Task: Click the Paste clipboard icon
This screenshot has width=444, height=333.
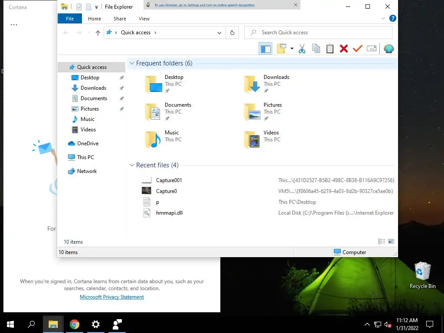Action: (x=330, y=49)
